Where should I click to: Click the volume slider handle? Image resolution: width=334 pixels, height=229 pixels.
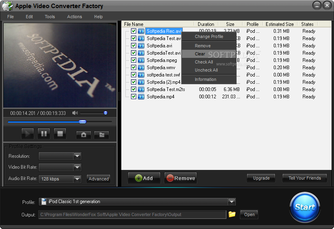click(106, 113)
